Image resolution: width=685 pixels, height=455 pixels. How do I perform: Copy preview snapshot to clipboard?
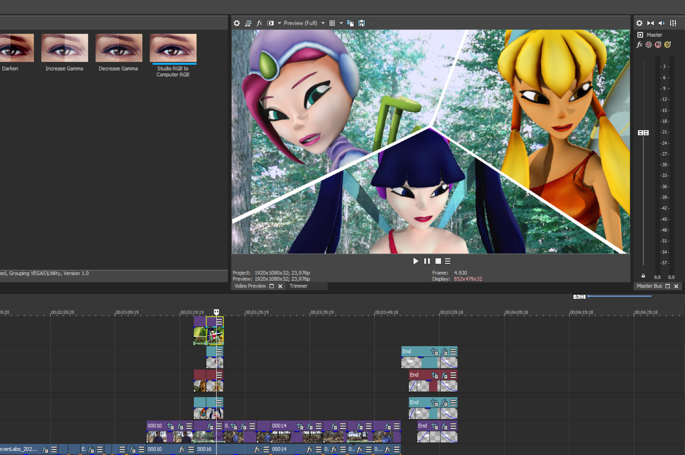coord(350,23)
